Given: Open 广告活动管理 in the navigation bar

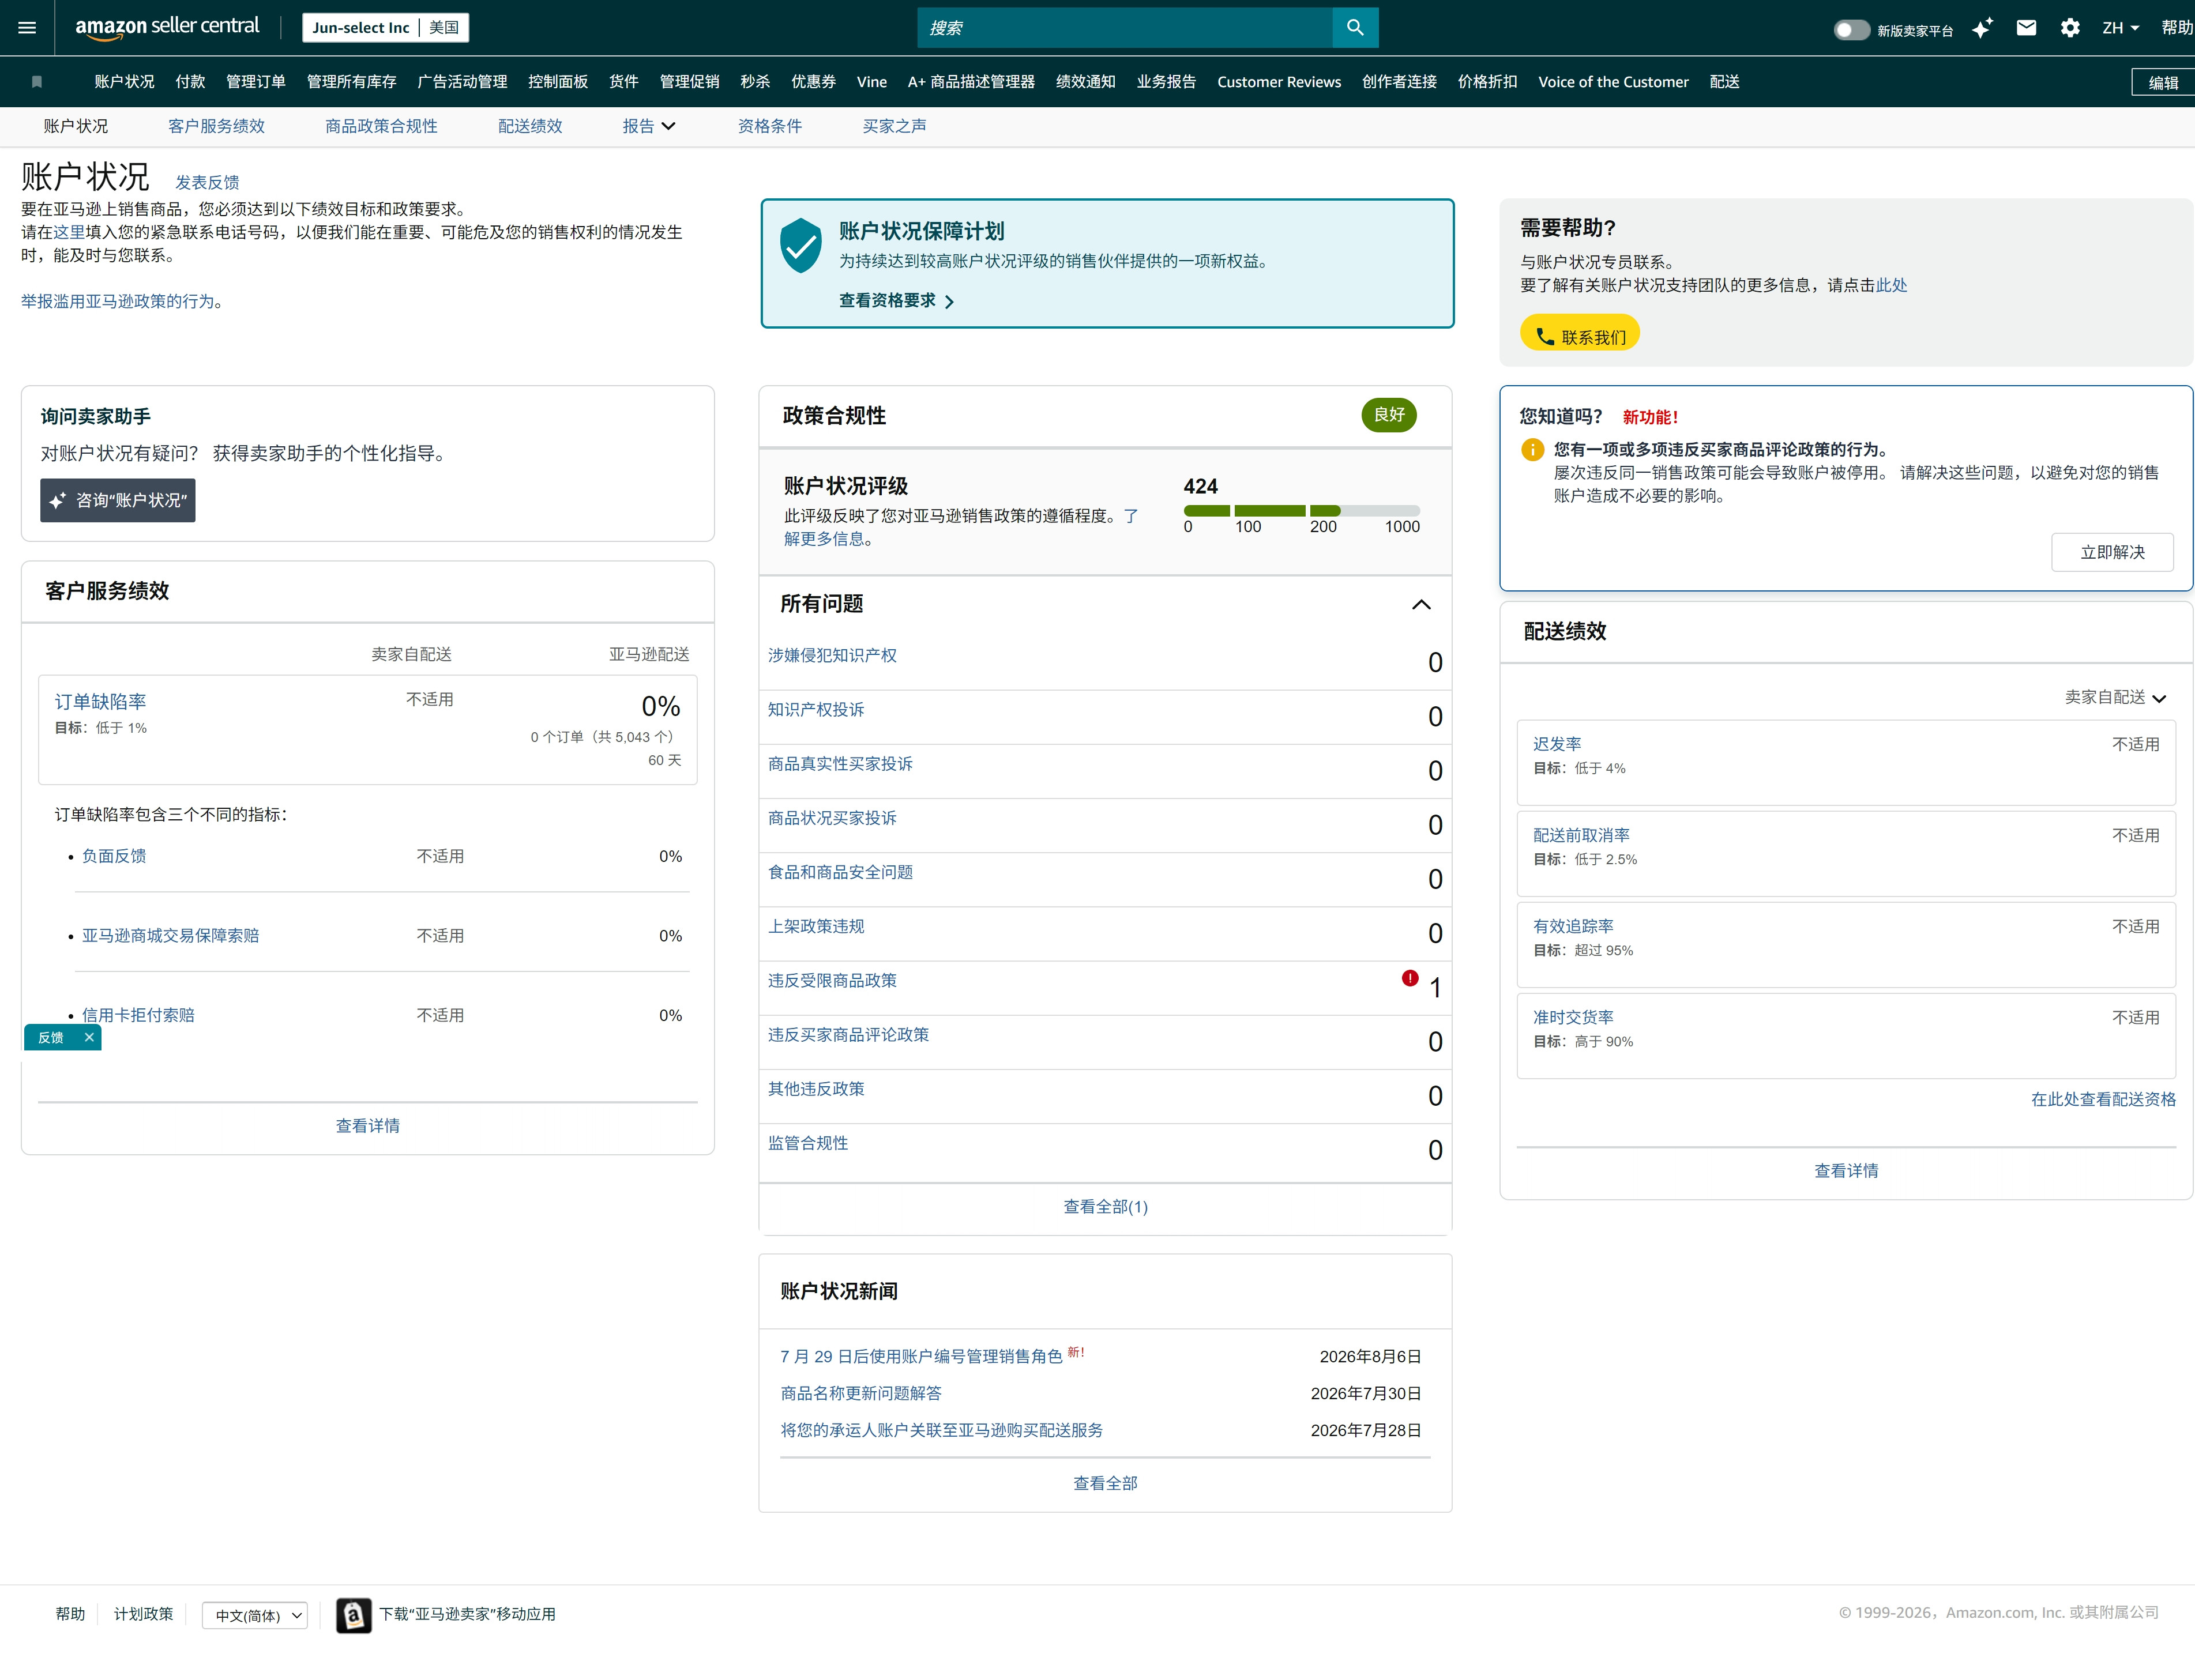Looking at the screenshot, I should coord(462,82).
